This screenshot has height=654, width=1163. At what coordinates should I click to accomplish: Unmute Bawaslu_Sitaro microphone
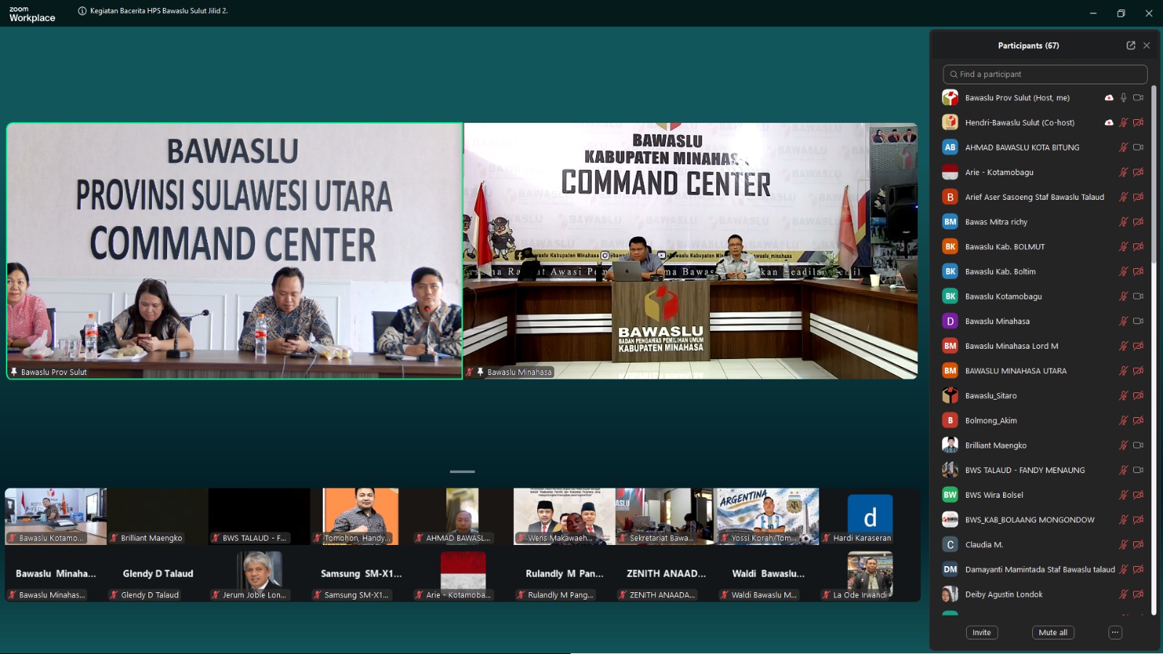click(1124, 395)
